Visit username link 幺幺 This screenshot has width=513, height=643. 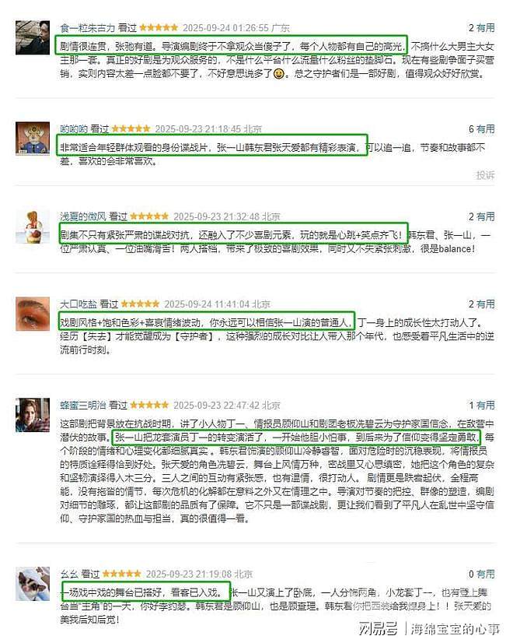tap(69, 574)
